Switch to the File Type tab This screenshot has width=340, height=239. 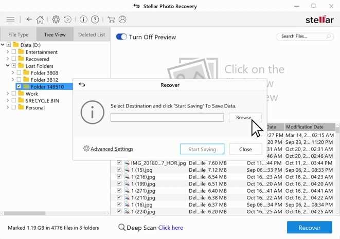click(x=19, y=34)
